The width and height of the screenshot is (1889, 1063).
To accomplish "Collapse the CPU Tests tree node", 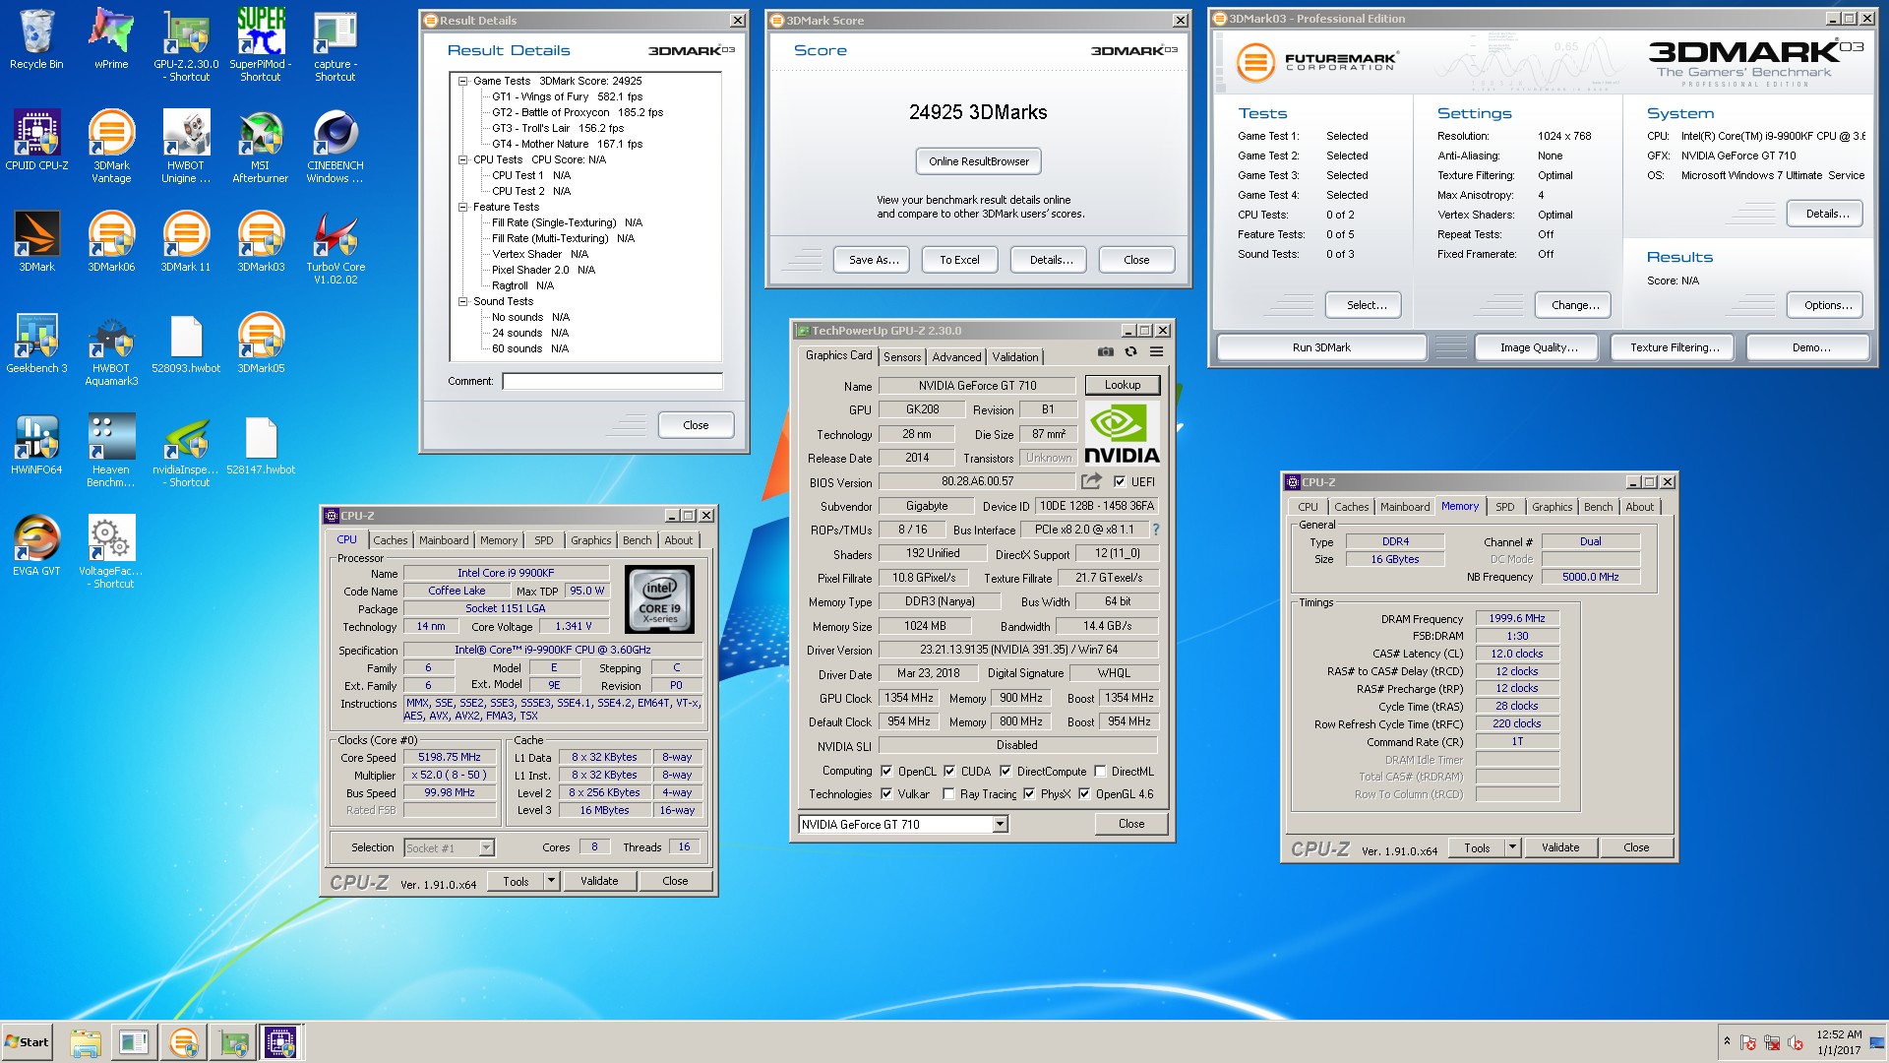I will (x=462, y=159).
